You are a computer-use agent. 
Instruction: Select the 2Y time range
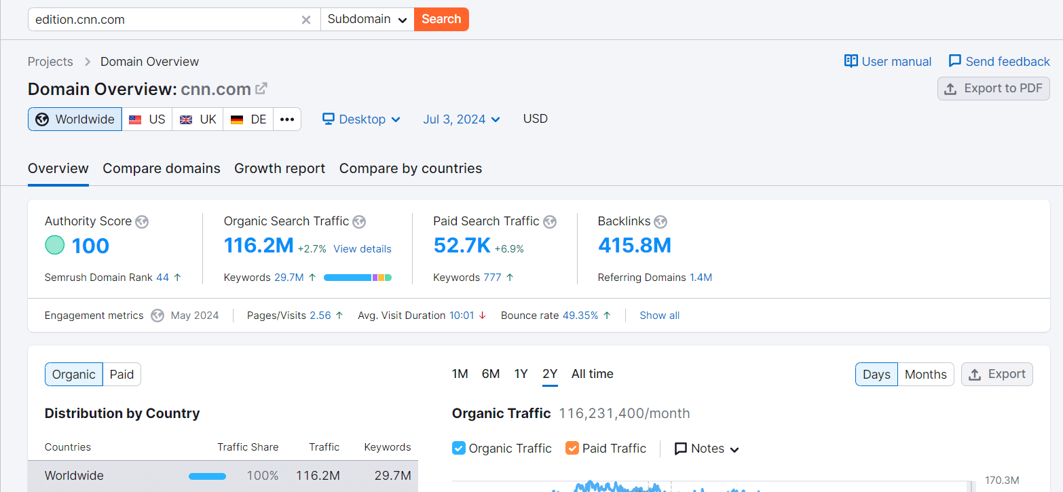[x=550, y=374]
